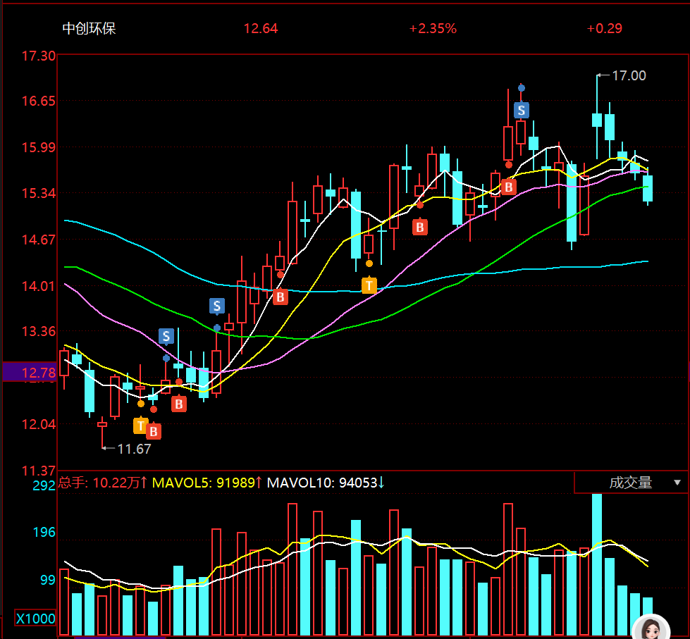The width and height of the screenshot is (690, 639).
Task: Click the highlighted 12.78 price axis tag
Action: tap(30, 372)
